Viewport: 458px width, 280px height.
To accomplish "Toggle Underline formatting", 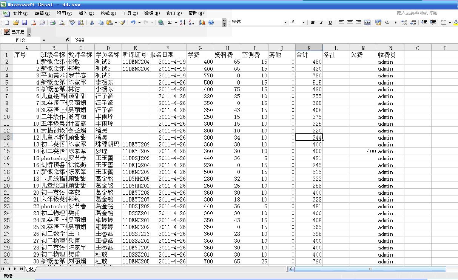I will (x=330, y=23).
